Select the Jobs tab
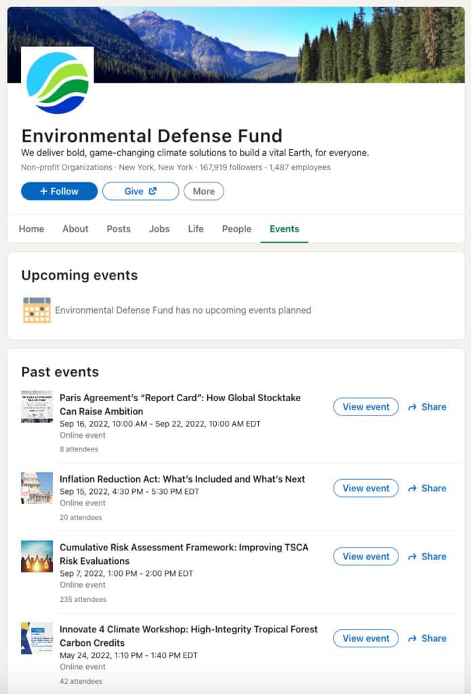 pos(159,229)
